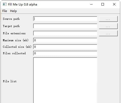Open File extensions '...' button
The width and height of the screenshot is (121, 103).
(x=108, y=33)
